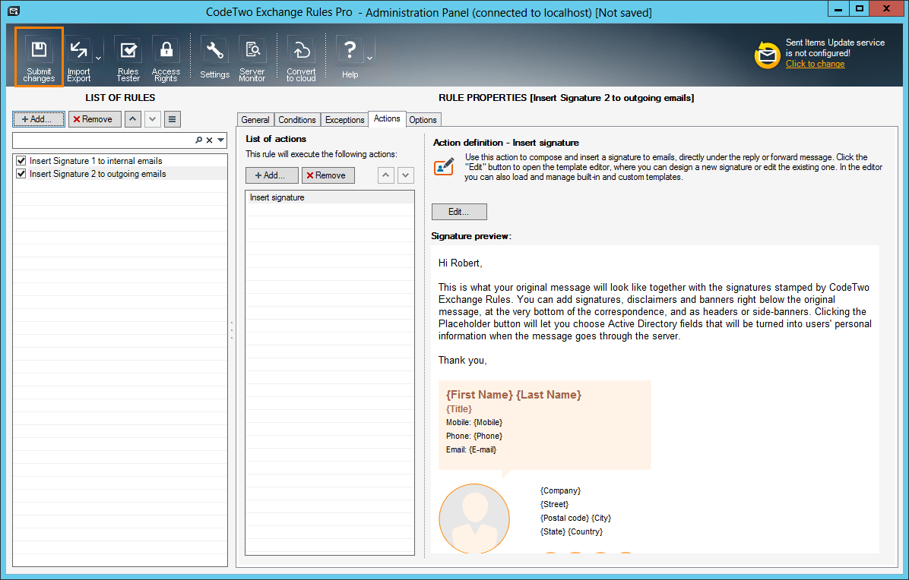The width and height of the screenshot is (909, 580).
Task: Click the {Title} placeholder in signature preview
Action: 459,409
